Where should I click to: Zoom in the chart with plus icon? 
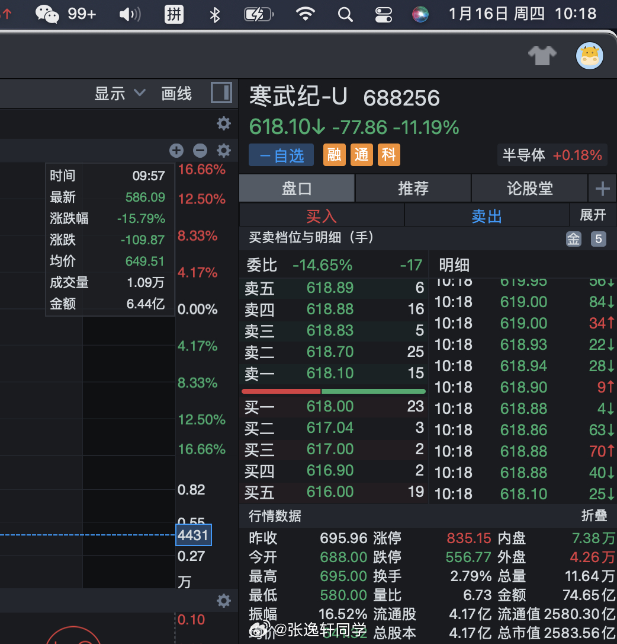coord(176,150)
